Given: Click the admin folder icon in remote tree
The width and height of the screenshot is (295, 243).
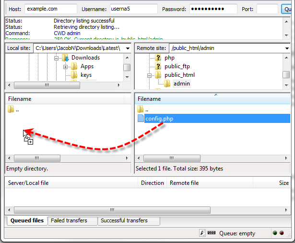Looking at the screenshot, I should (x=167, y=84).
